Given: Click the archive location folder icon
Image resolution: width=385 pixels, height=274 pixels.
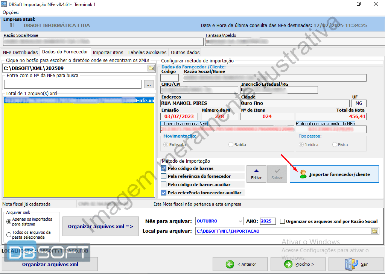Looking at the screenshot, I should [x=374, y=231].
